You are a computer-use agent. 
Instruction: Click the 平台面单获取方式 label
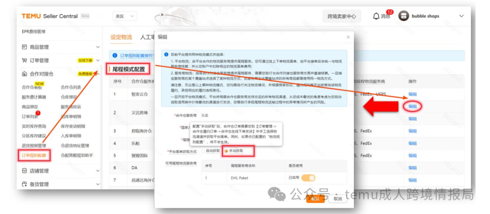pyautogui.click(x=183, y=152)
